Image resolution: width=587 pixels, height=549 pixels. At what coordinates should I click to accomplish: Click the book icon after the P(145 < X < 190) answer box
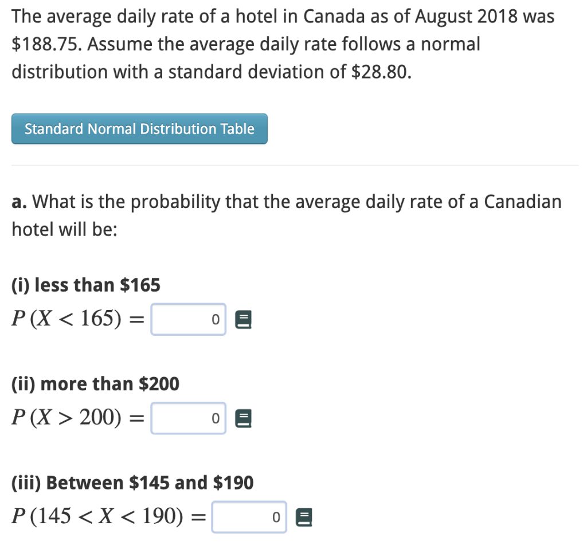(x=304, y=517)
